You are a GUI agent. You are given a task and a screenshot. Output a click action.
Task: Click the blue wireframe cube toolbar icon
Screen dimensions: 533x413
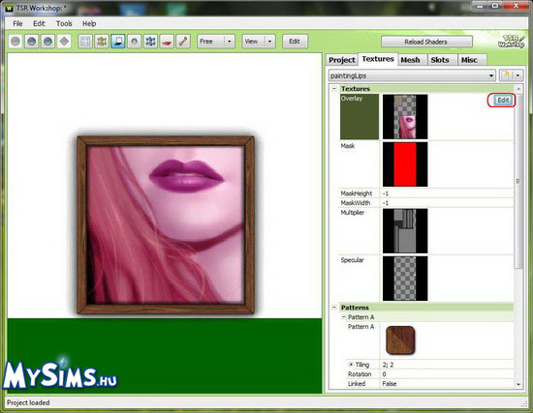[150, 42]
